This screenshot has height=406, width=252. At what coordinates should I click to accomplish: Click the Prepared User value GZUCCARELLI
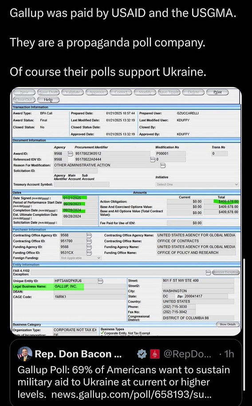[188, 113]
